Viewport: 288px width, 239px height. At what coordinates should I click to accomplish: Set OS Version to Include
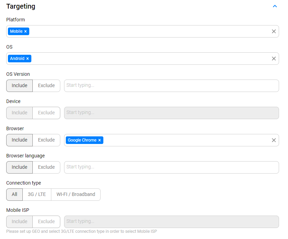[x=20, y=86]
